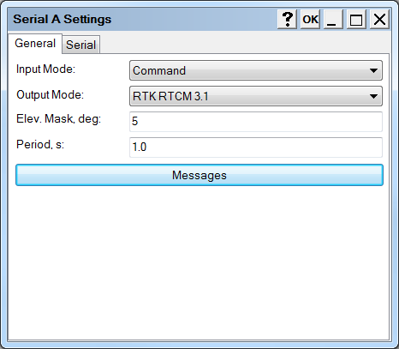The height and width of the screenshot is (349, 399).
Task: Open the Serial tab
Action: [81, 45]
